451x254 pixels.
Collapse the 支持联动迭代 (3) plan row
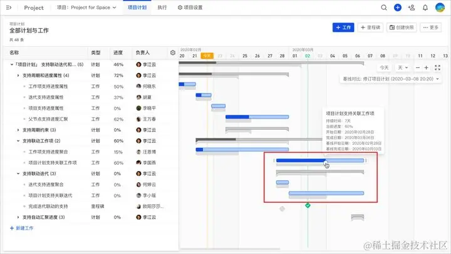18,173
